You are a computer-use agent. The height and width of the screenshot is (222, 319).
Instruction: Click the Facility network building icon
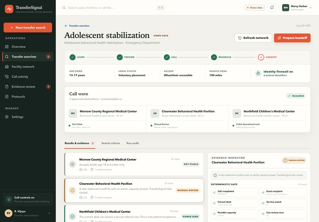(7, 67)
